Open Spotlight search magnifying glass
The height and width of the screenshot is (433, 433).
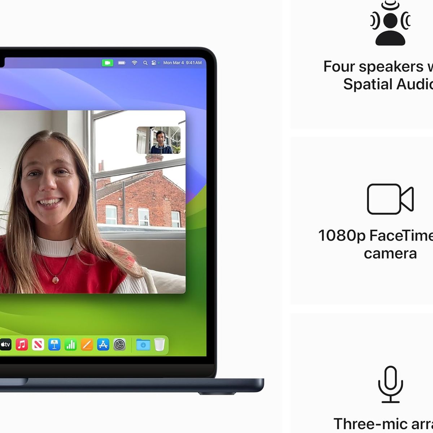coord(145,63)
